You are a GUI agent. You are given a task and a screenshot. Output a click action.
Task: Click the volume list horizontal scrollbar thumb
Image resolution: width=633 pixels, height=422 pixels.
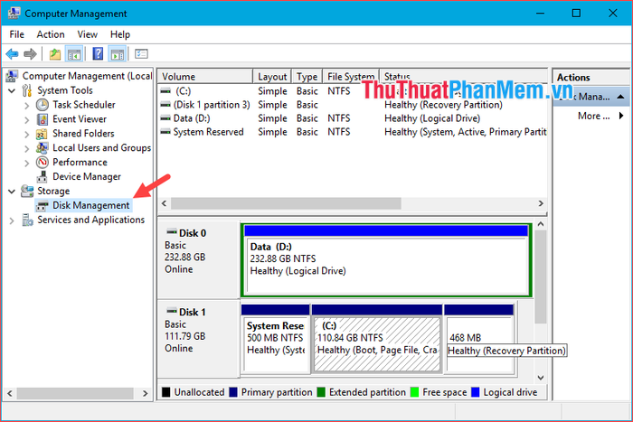point(286,203)
